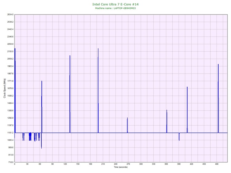The image size is (231, 173).
Task: Click the 2059.2 y-axis value
Action: point(10,59)
